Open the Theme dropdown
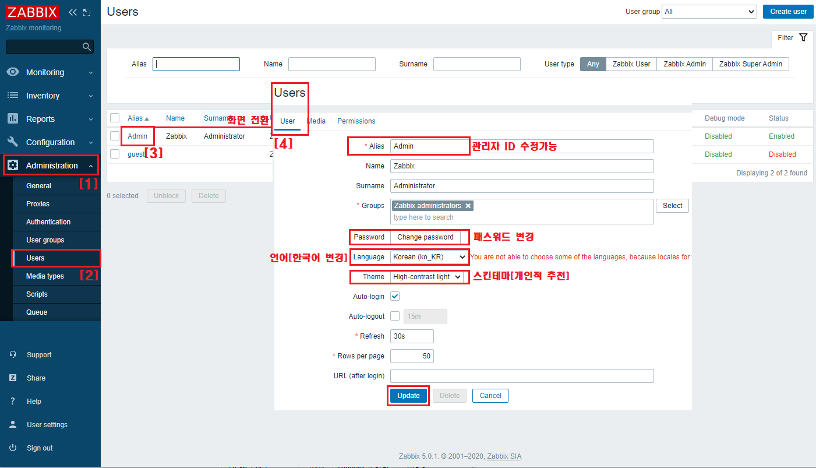This screenshot has width=816, height=468. [427, 277]
